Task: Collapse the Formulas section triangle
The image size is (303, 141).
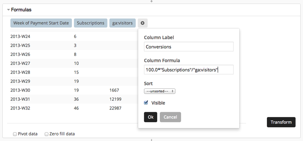Action: coord(8,10)
